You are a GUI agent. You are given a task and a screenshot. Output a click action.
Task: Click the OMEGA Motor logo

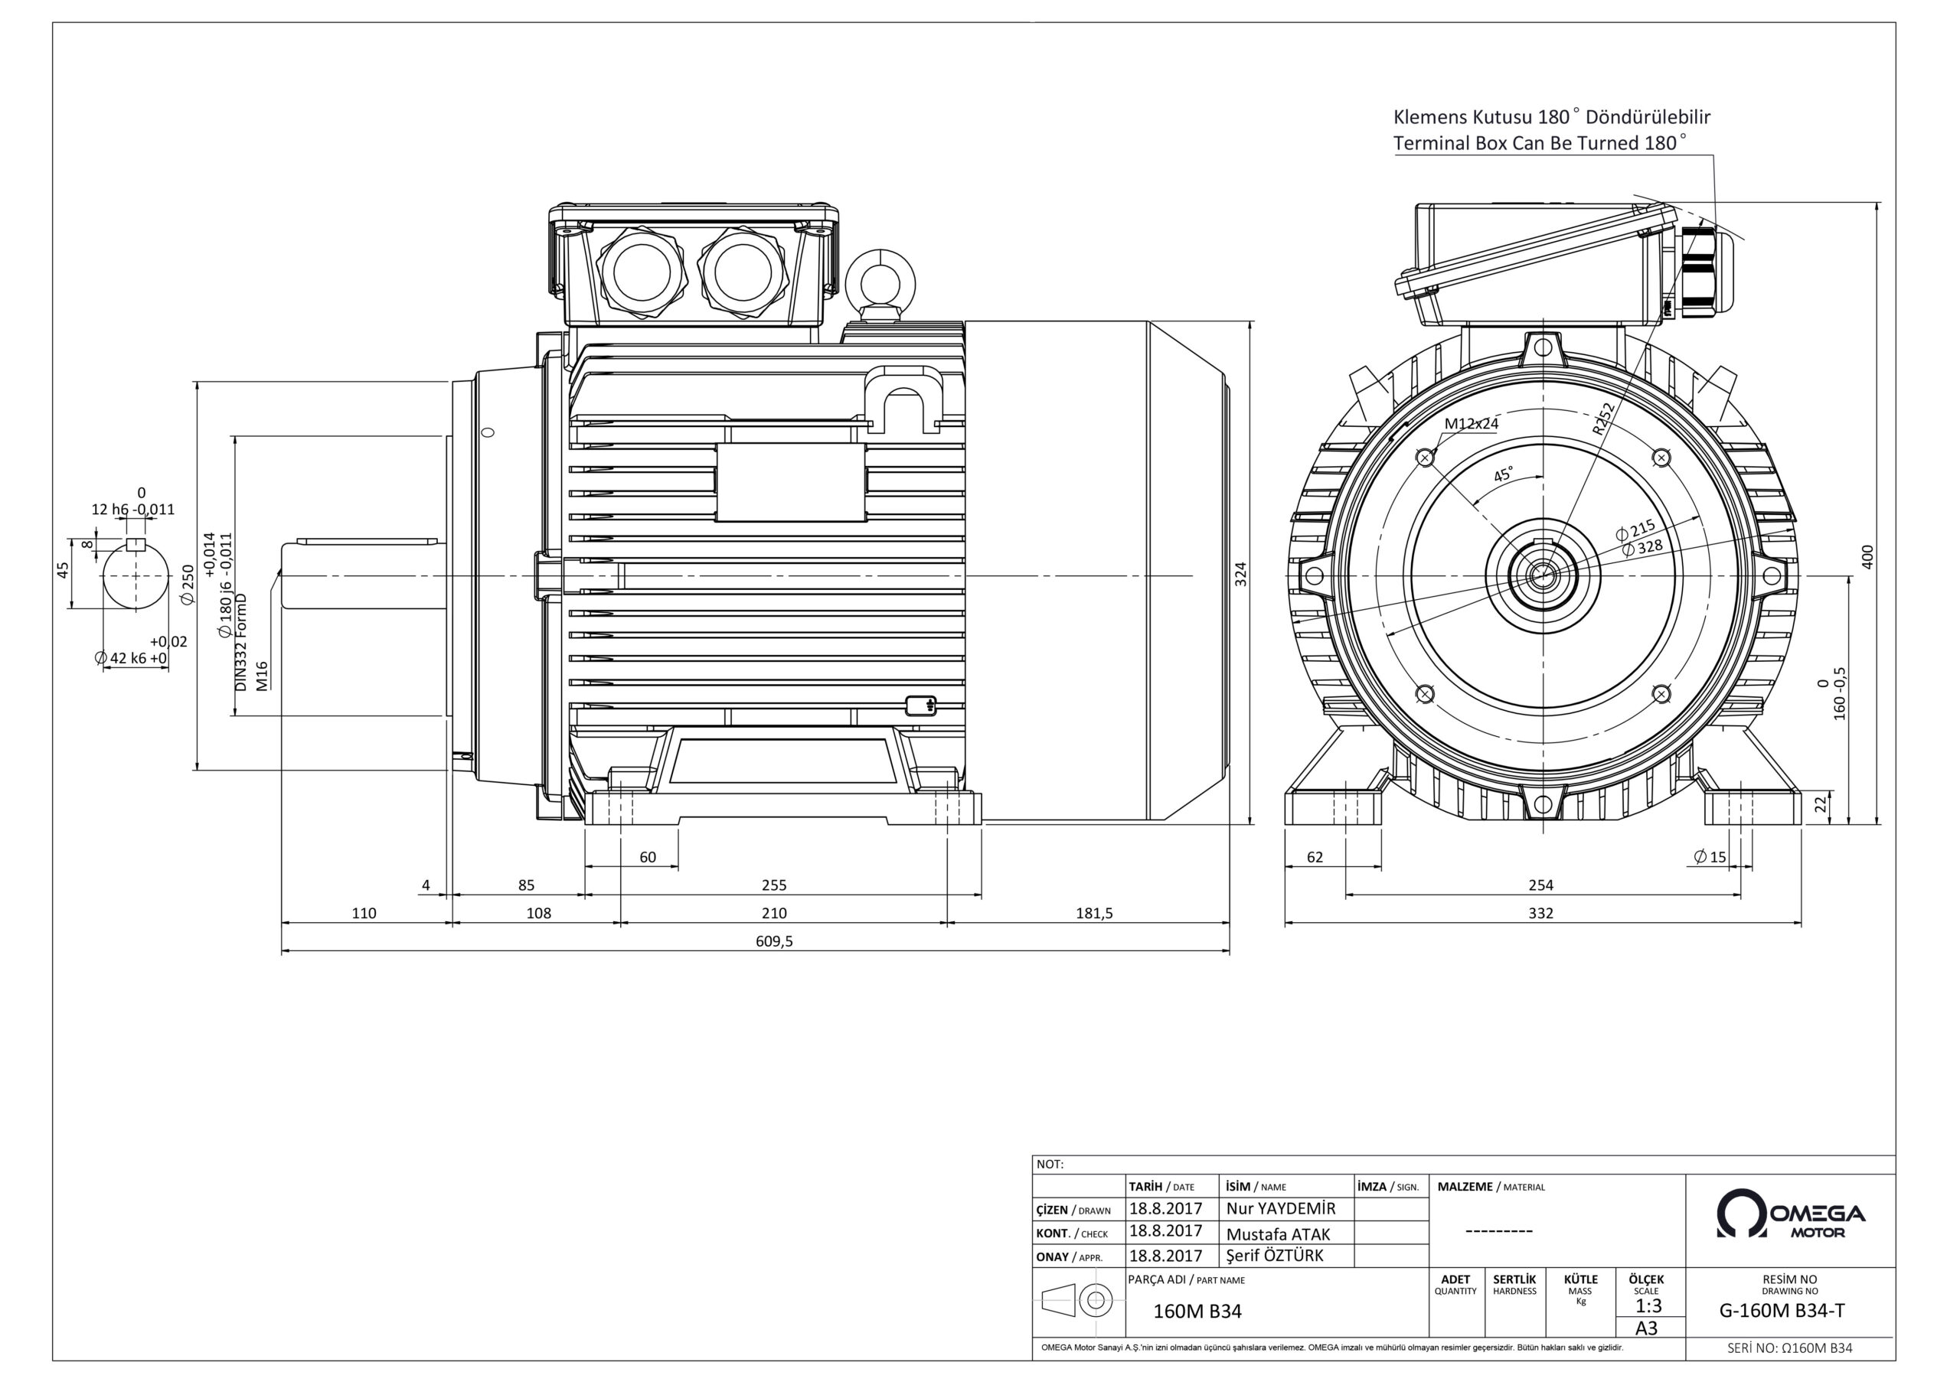click(x=1790, y=1214)
